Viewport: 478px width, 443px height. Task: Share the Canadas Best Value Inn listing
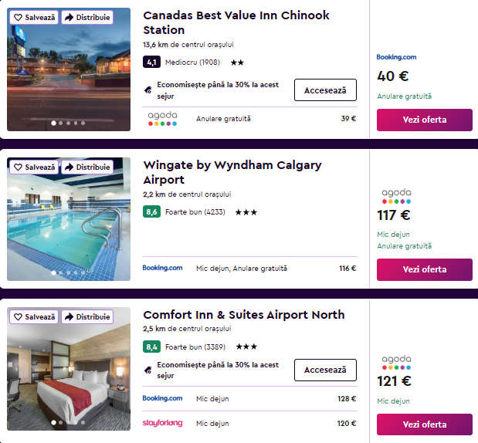point(86,17)
